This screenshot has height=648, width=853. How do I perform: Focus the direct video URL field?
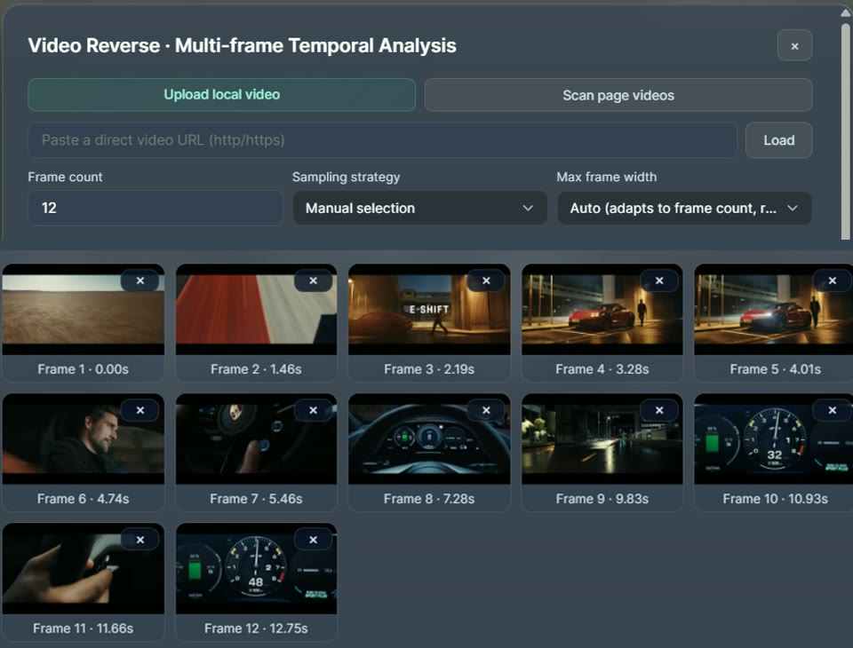click(382, 140)
